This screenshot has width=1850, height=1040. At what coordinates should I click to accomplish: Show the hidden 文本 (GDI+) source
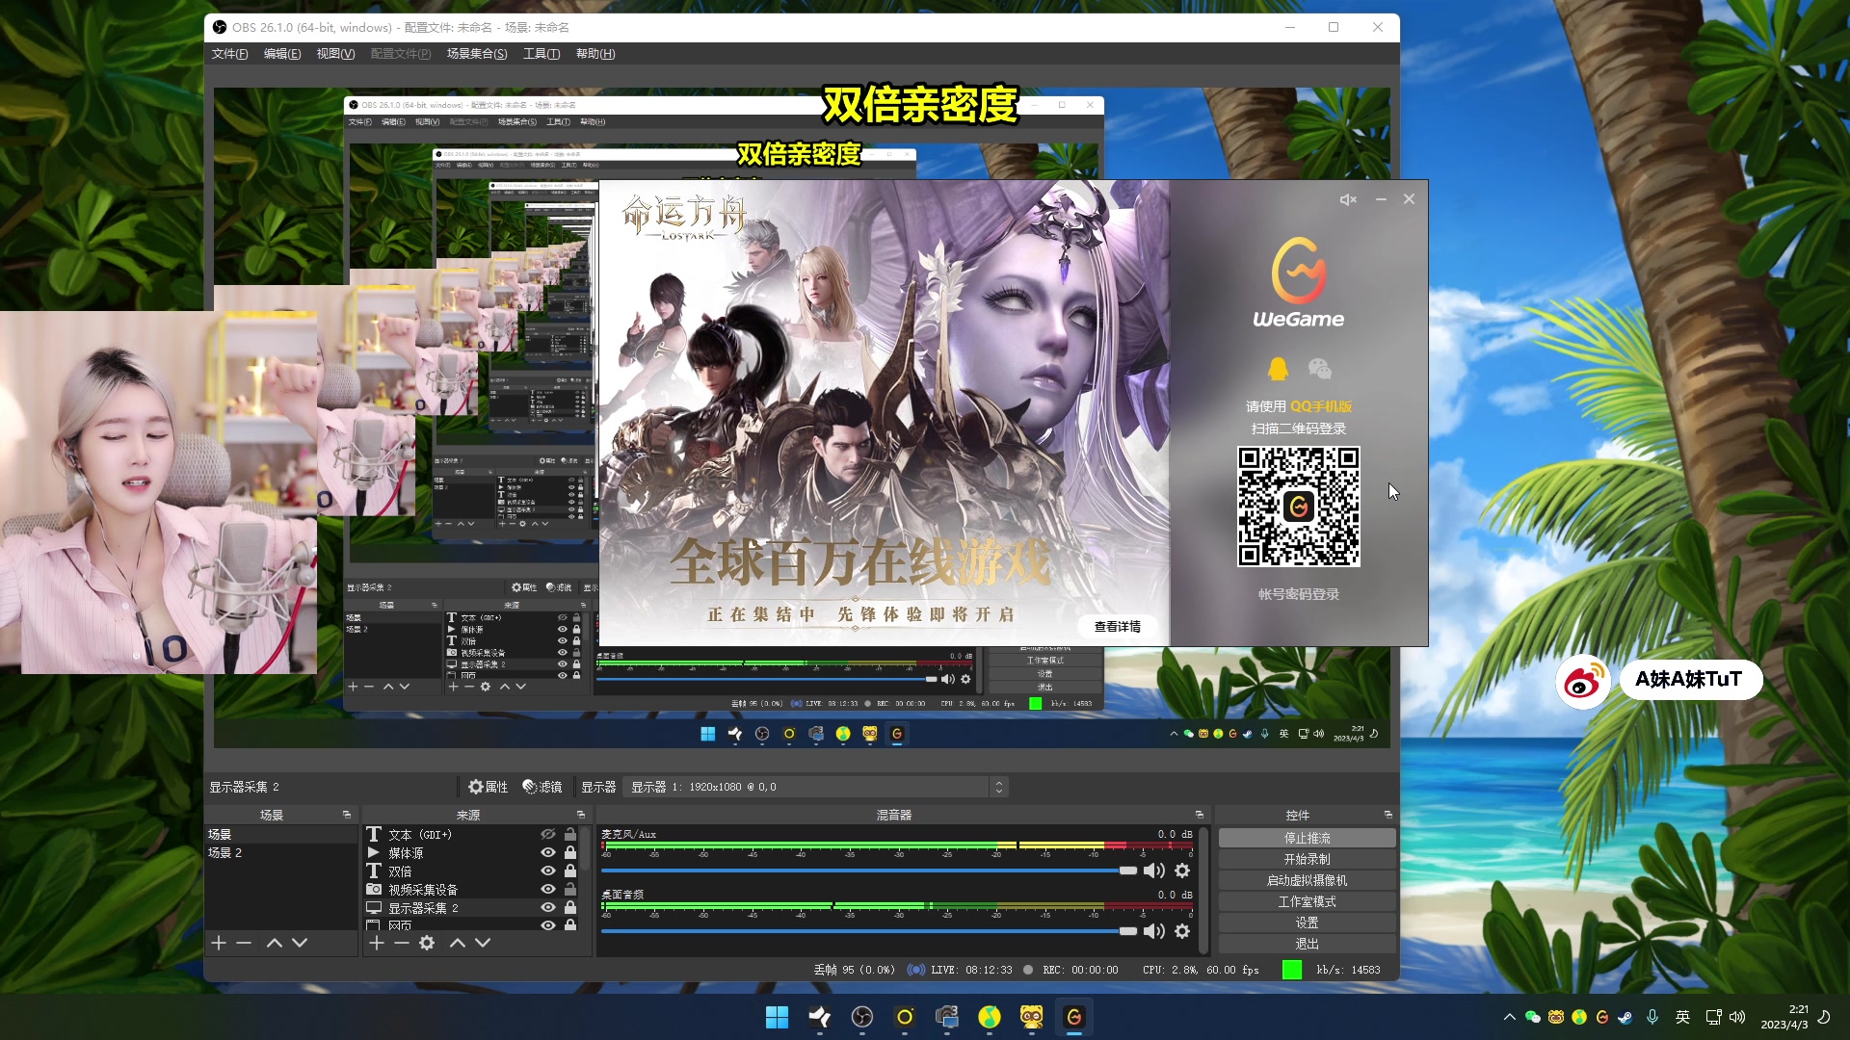click(548, 834)
